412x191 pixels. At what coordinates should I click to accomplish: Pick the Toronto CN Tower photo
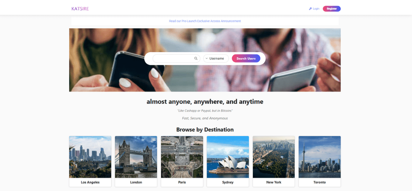pos(319,157)
